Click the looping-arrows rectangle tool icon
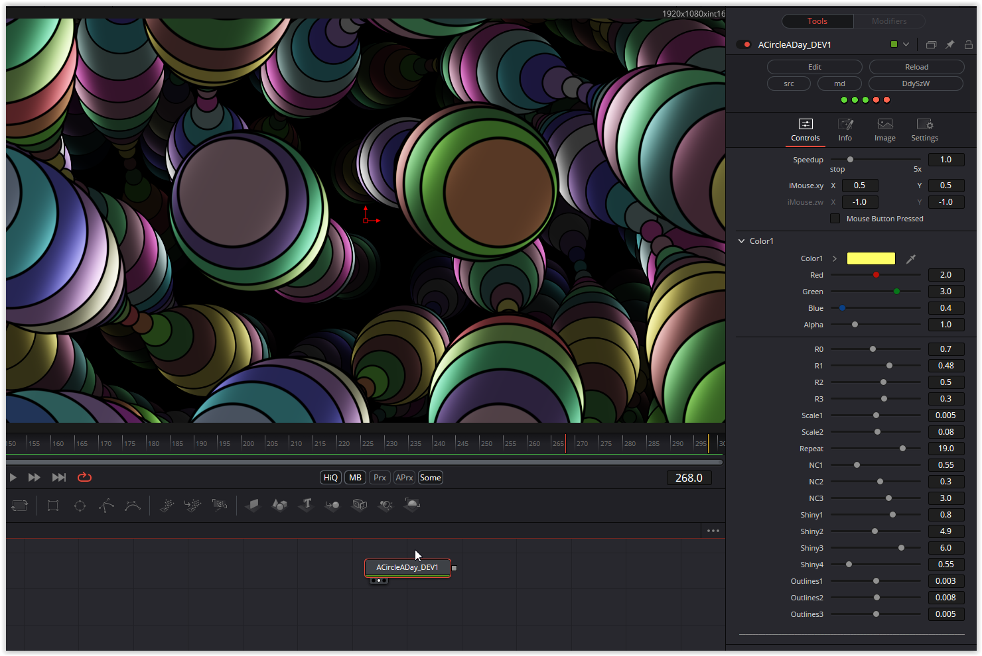 click(x=20, y=506)
